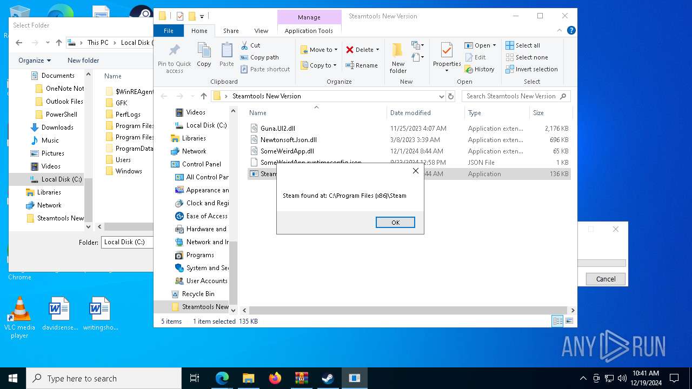Click the Cut scissors icon
Screen dimensions: 692x389
click(244, 45)
